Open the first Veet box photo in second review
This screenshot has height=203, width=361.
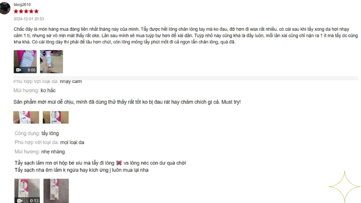click(x=26, y=117)
